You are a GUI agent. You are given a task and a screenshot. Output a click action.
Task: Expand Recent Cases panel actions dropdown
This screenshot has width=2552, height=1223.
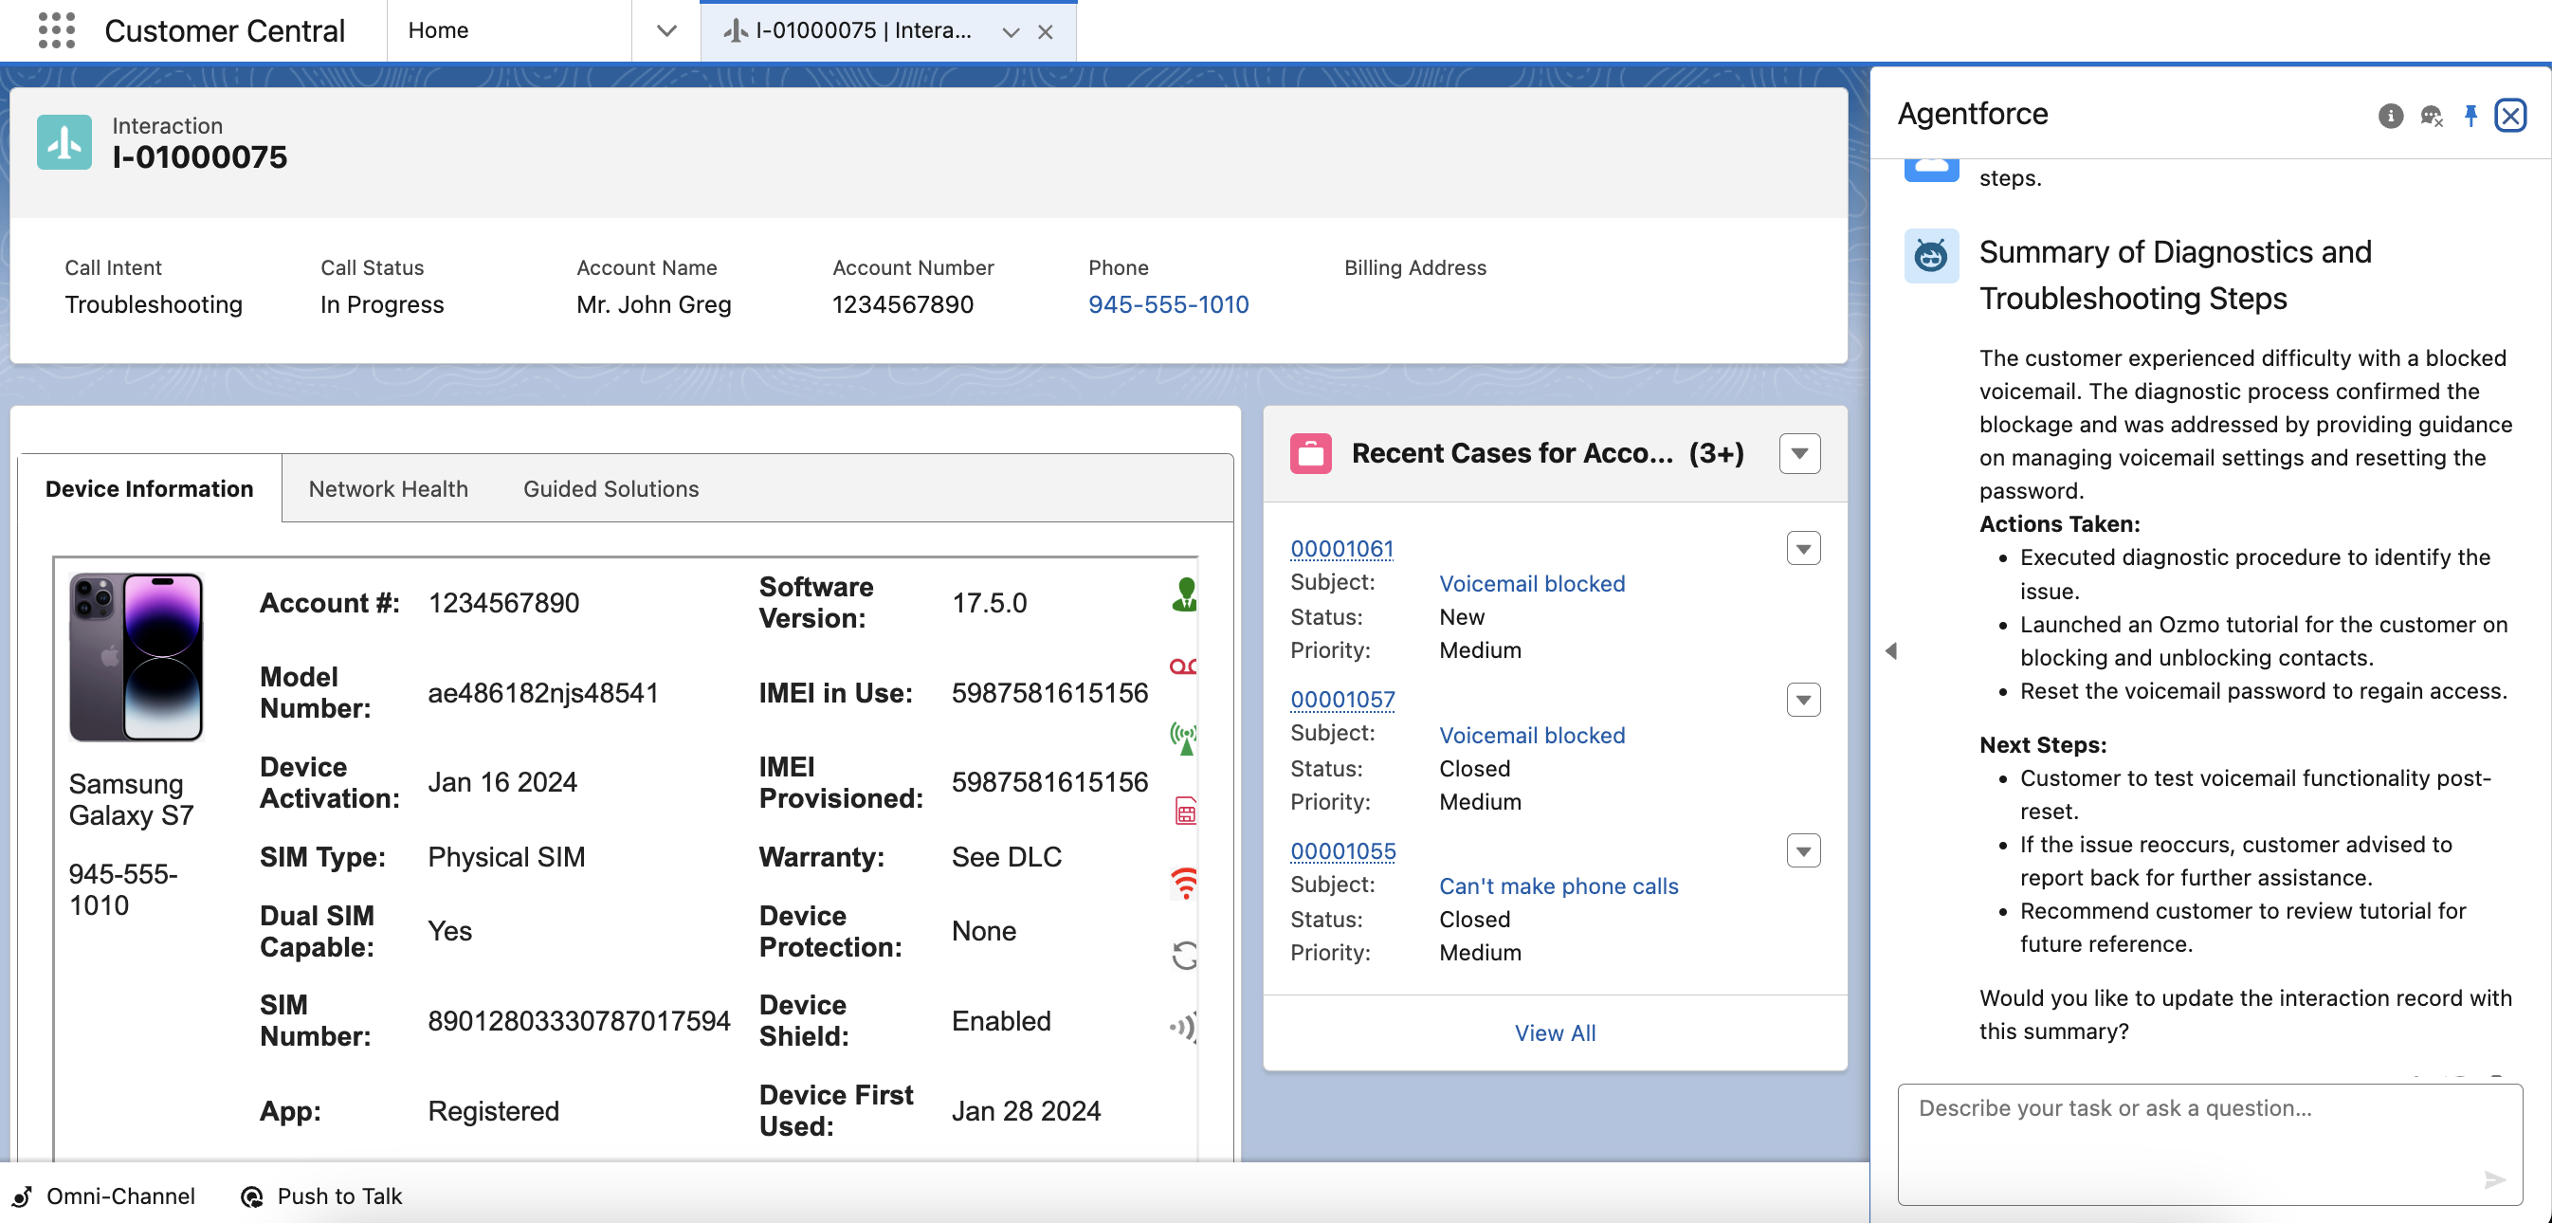coord(1799,454)
